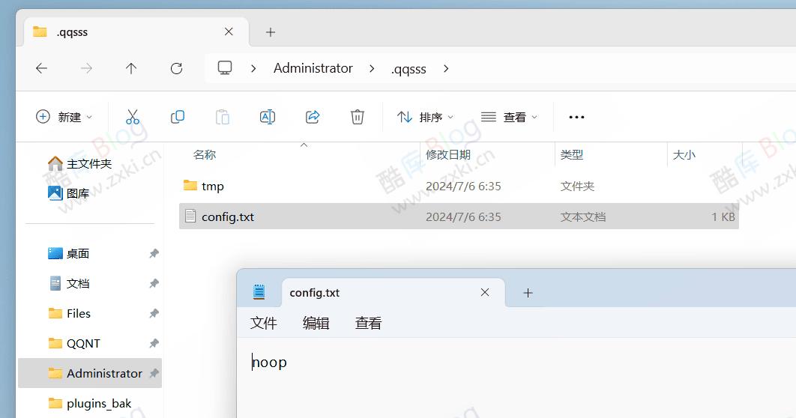Copy the selected file
Viewport: 796px width, 418px height.
(x=177, y=117)
